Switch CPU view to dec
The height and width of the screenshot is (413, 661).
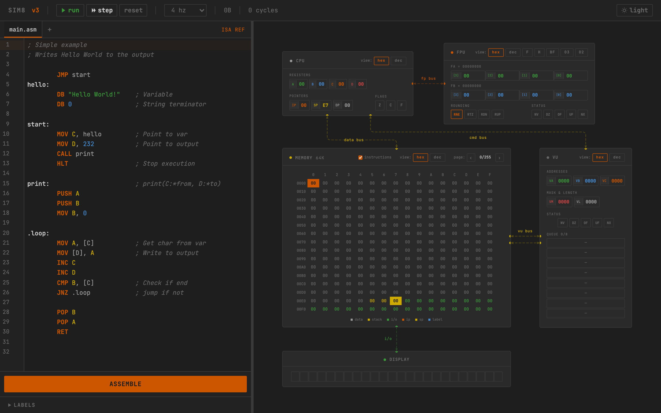(398, 61)
